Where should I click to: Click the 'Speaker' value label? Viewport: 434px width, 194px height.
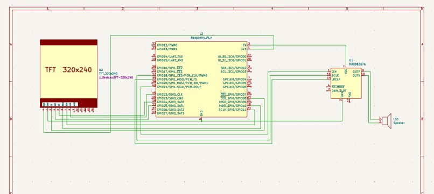click(399, 123)
